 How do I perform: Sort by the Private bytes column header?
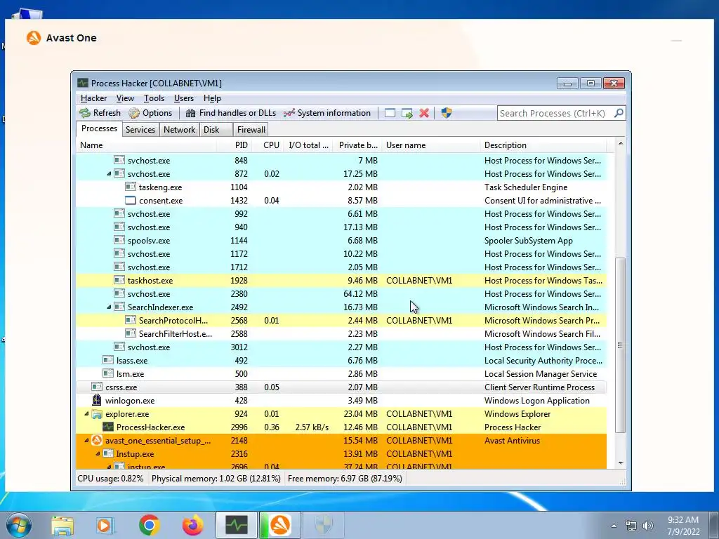(357, 145)
